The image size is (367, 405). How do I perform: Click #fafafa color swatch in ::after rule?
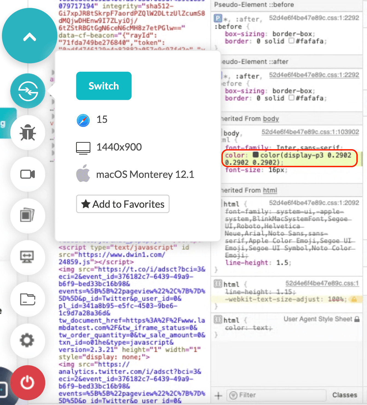pos(291,98)
